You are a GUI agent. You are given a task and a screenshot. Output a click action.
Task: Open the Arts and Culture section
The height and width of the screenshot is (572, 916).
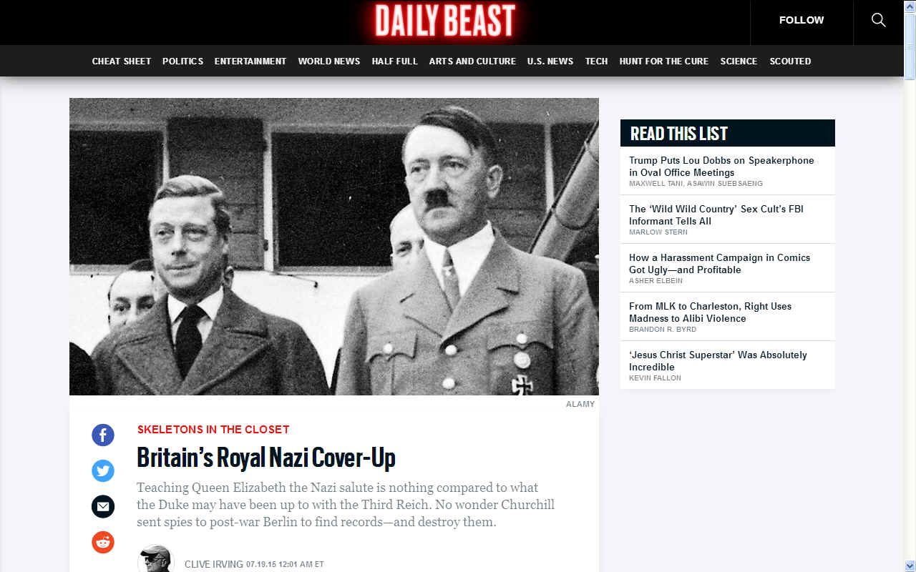click(x=472, y=61)
